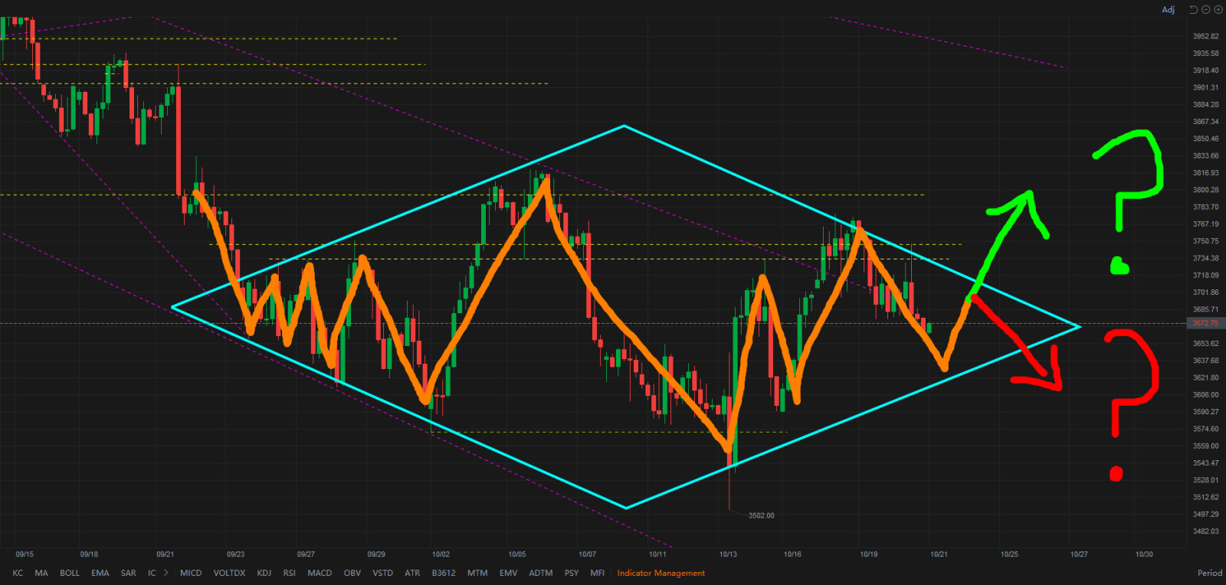Open the Adj price adjustment dropdown
Viewport: 1226px width, 585px height.
point(1168,10)
